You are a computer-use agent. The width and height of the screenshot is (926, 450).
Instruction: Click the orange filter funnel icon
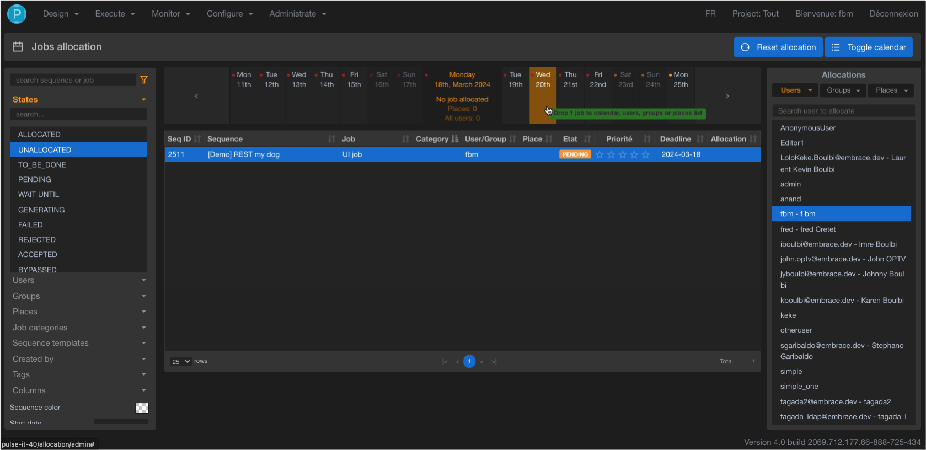pyautogui.click(x=144, y=80)
